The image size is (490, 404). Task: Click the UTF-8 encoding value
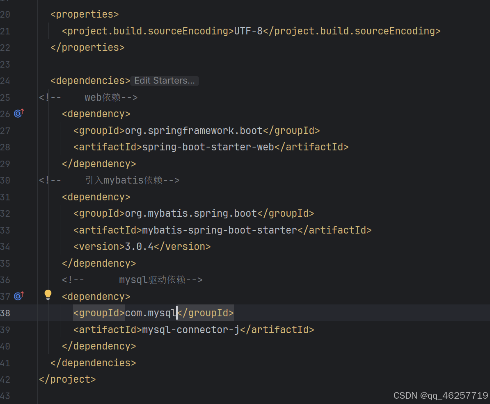pyautogui.click(x=250, y=31)
